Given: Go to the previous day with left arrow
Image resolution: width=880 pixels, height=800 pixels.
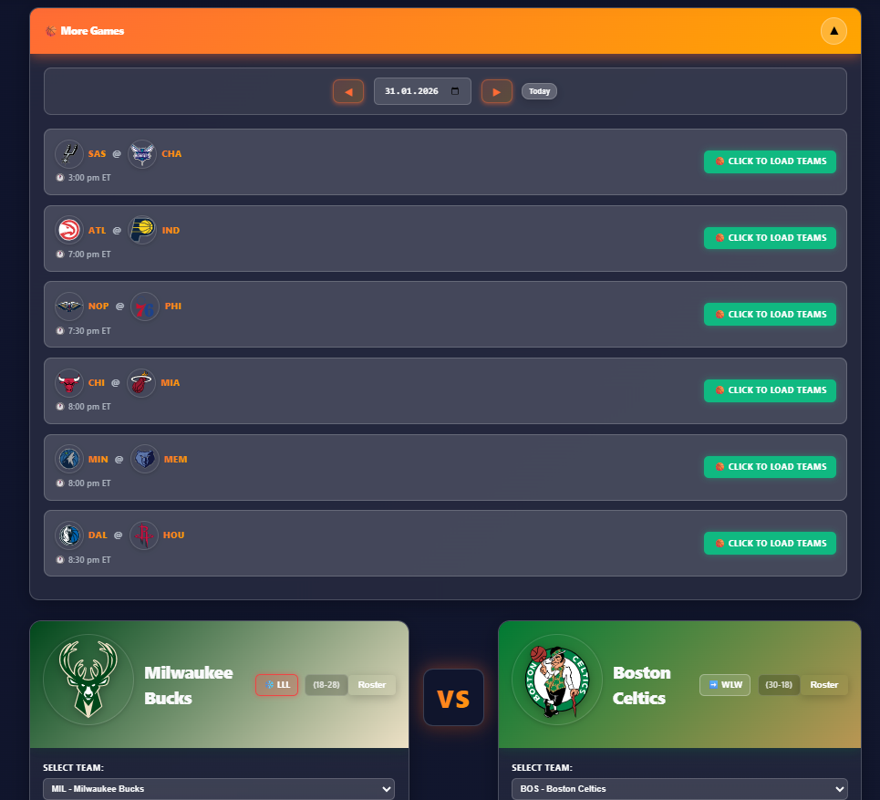Looking at the screenshot, I should (348, 91).
